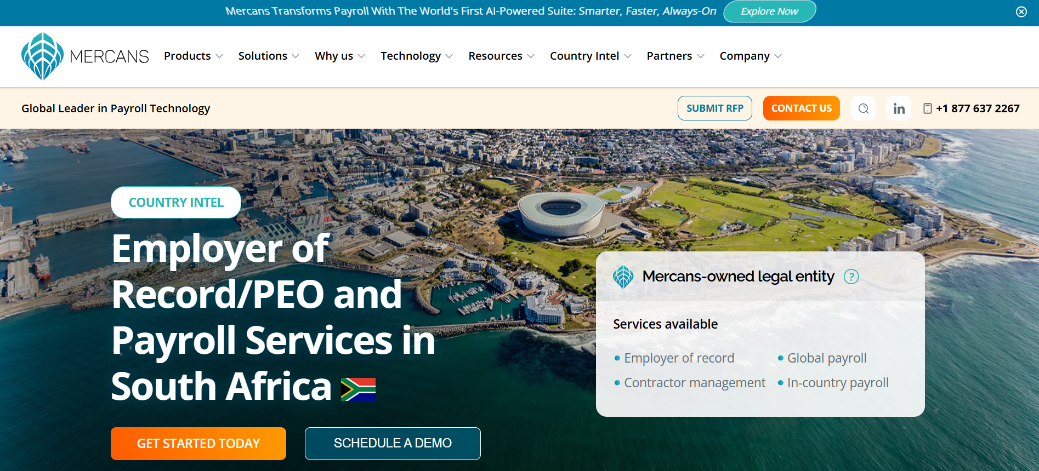Click the phone icon beside the number

tap(928, 108)
